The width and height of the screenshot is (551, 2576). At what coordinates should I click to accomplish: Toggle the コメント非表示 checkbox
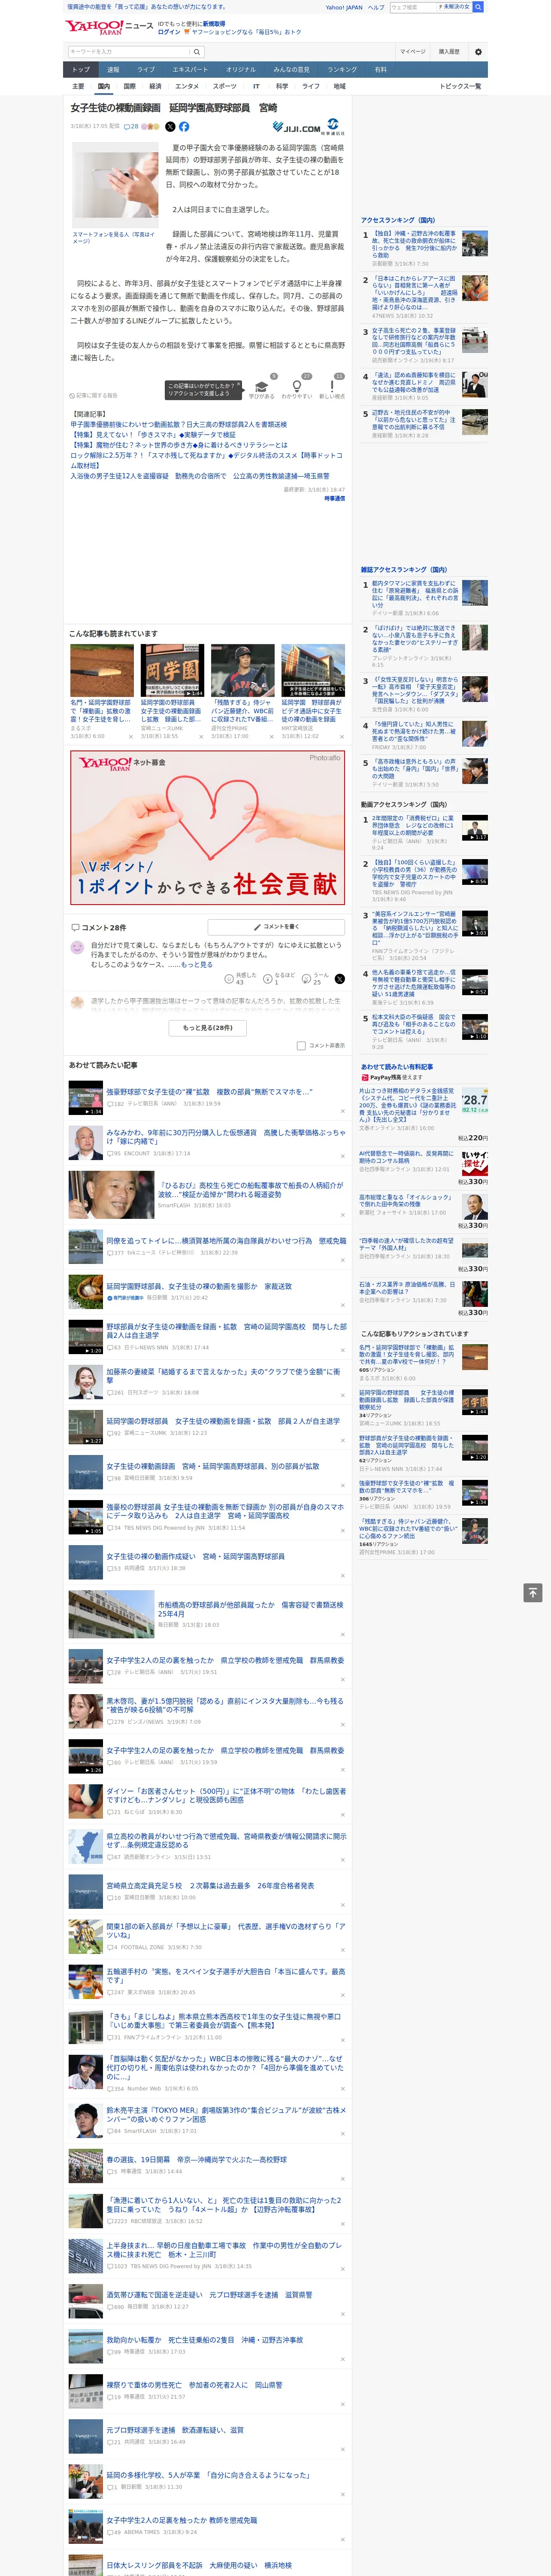click(x=301, y=1045)
